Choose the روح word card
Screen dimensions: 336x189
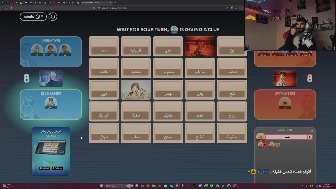(232, 111)
